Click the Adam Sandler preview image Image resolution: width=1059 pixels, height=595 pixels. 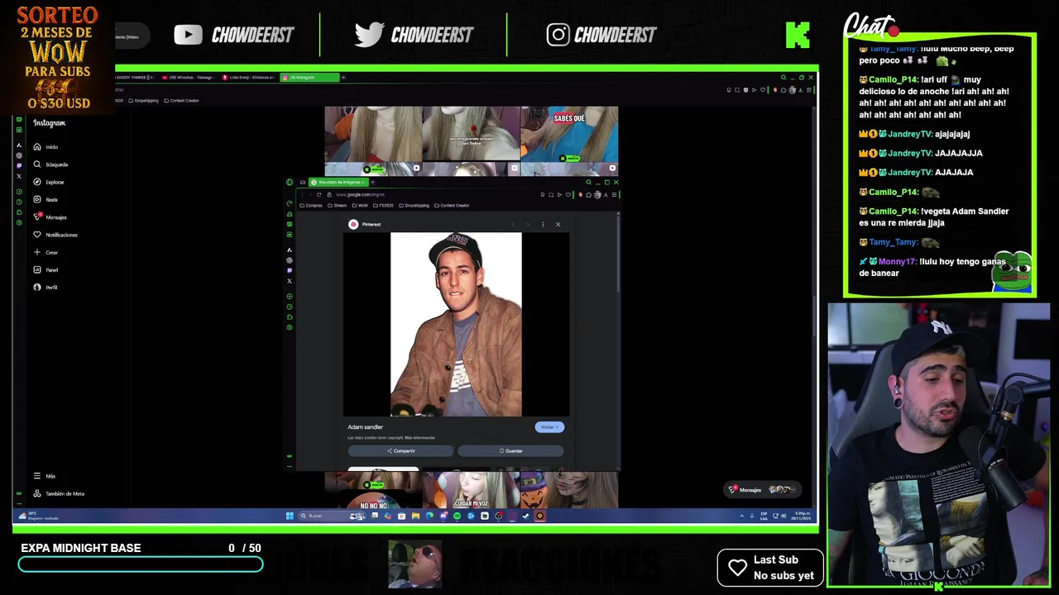(x=456, y=324)
